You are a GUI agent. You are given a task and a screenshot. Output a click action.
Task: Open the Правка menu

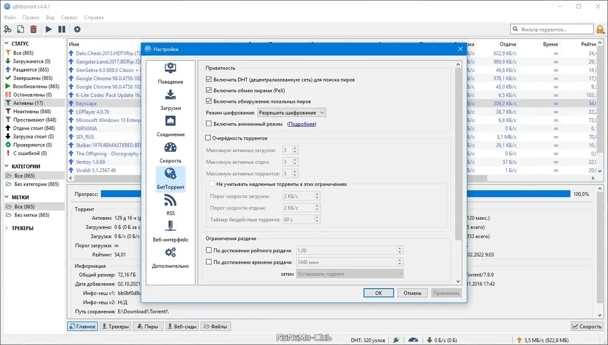tap(30, 18)
